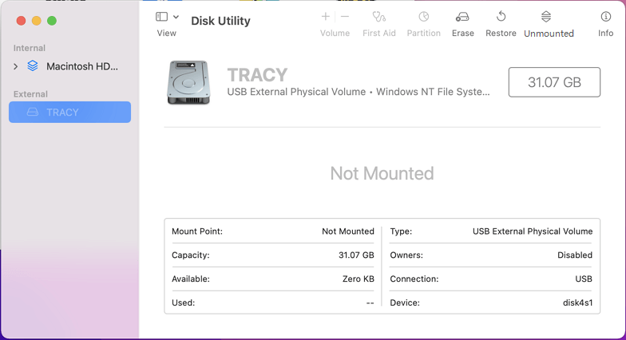Select the TRACY external volume
626x340 pixels.
69,113
